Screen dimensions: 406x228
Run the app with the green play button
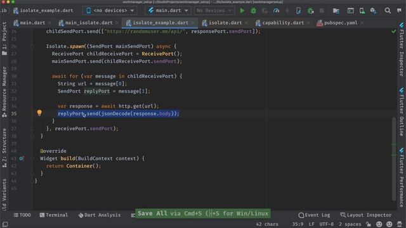click(x=242, y=11)
